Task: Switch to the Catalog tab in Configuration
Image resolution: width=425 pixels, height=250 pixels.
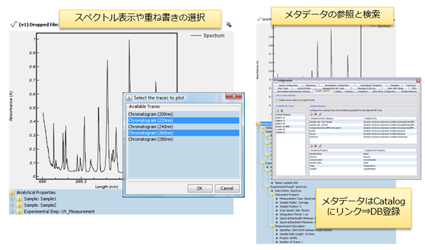Action: click(x=338, y=91)
